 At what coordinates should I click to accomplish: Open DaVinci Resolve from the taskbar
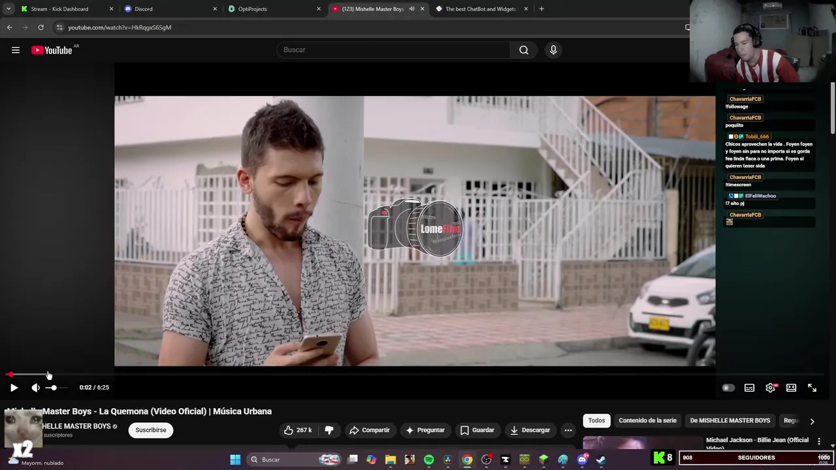click(x=447, y=460)
